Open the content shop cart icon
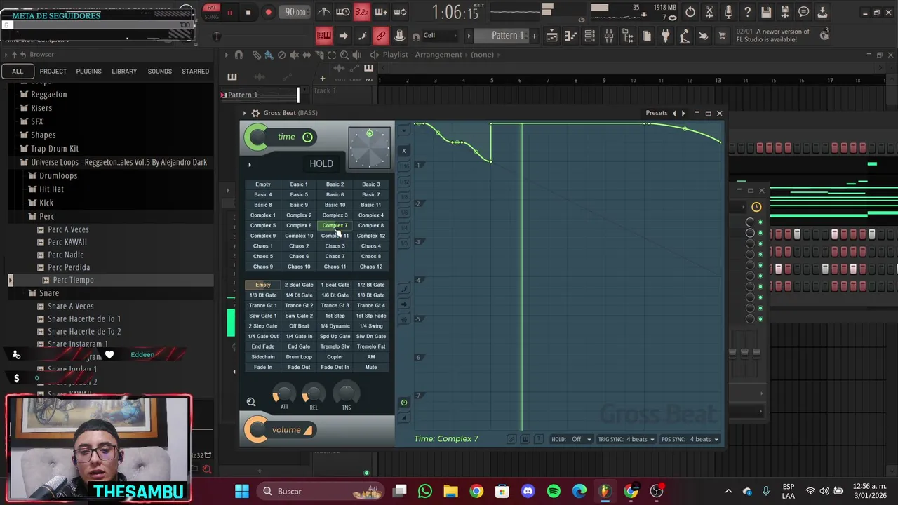 coord(722,36)
